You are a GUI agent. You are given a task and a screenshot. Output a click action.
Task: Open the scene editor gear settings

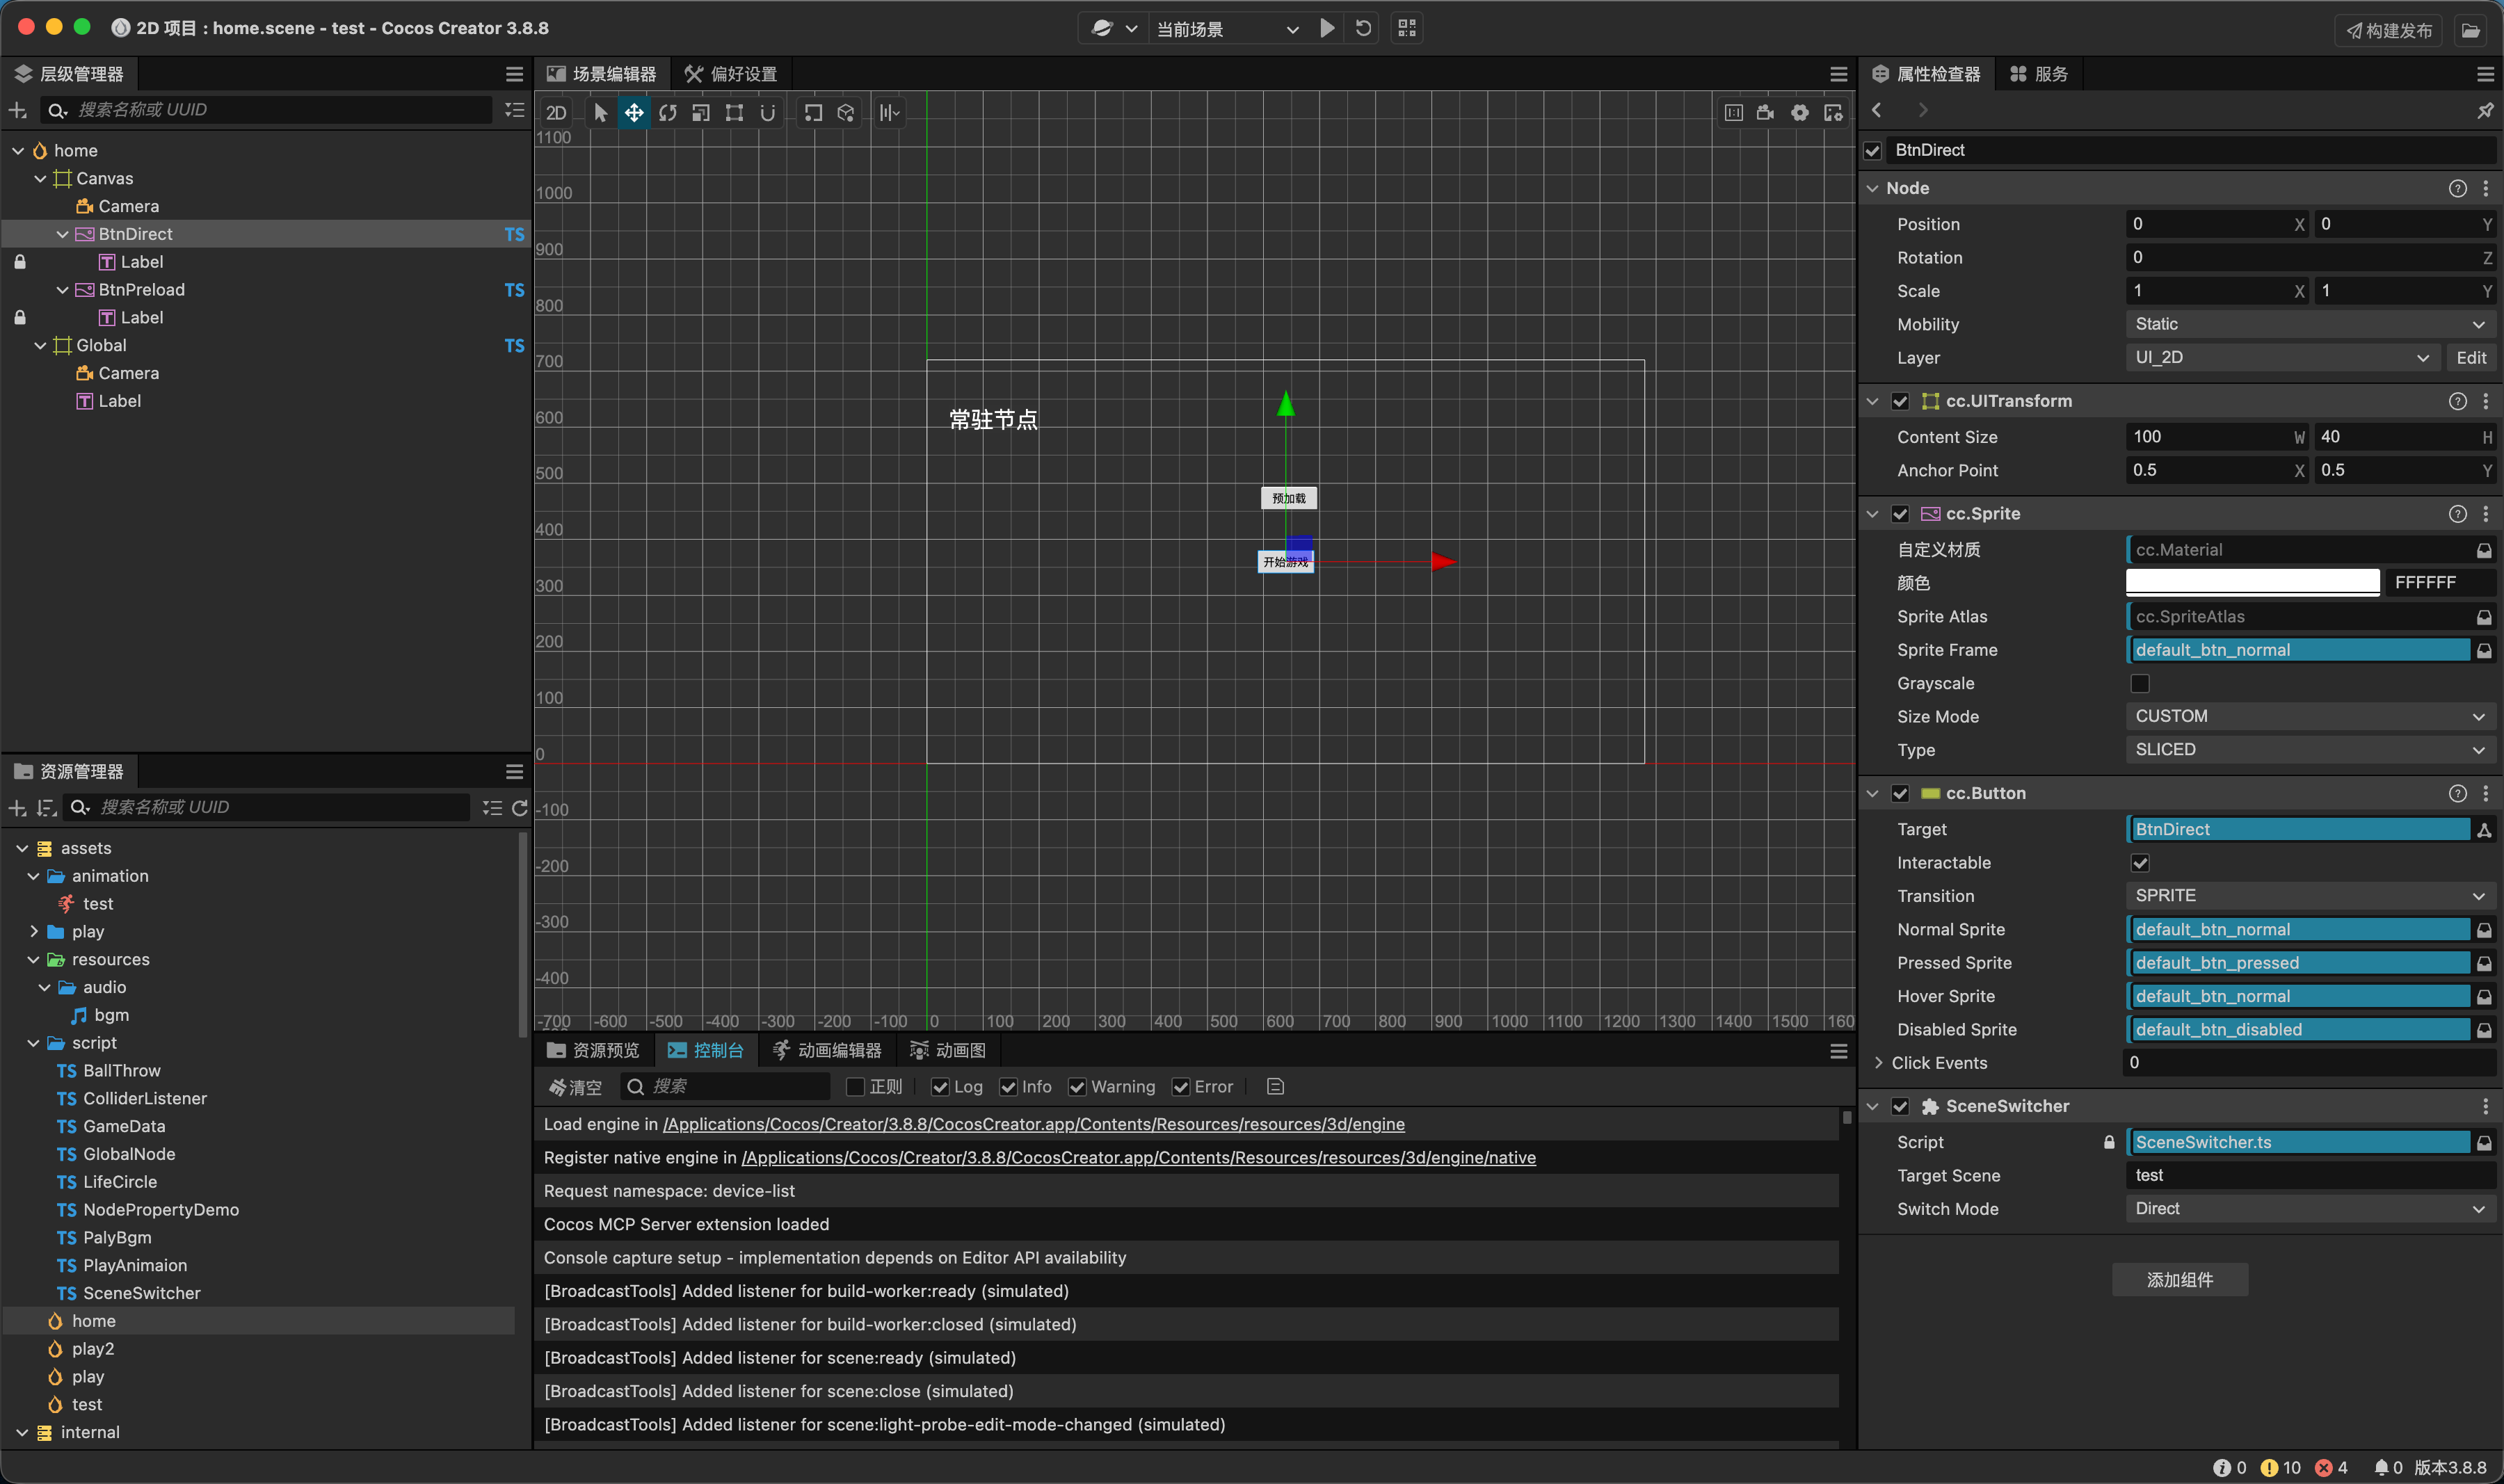tap(1799, 113)
